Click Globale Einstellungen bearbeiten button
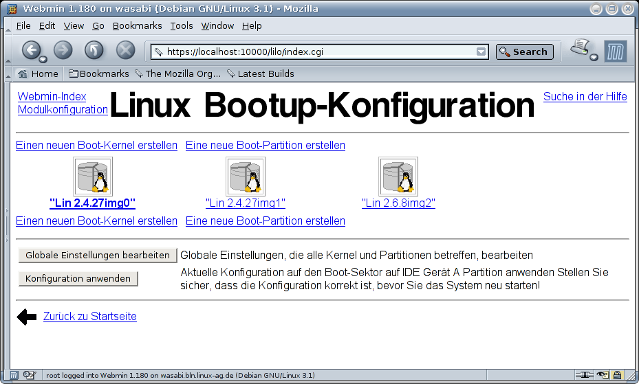 tap(98, 255)
